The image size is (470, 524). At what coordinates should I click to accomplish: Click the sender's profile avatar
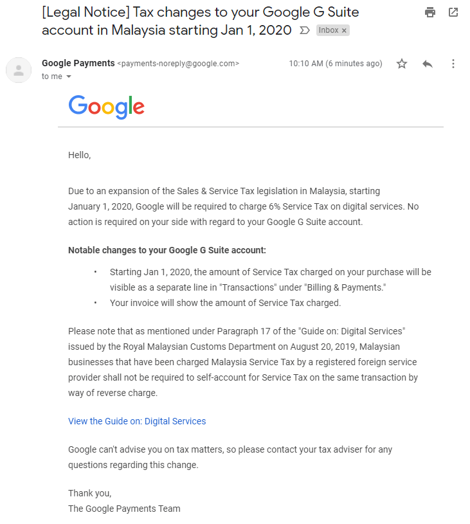[x=19, y=70]
